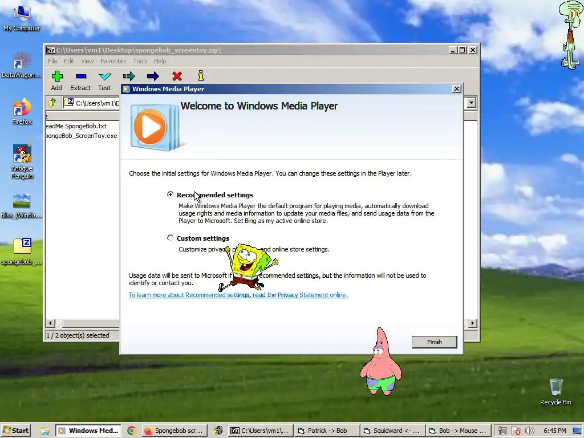This screenshot has height=438, width=584.
Task: Click the Extract icon in 7-Zip toolbar
Action: tap(81, 76)
